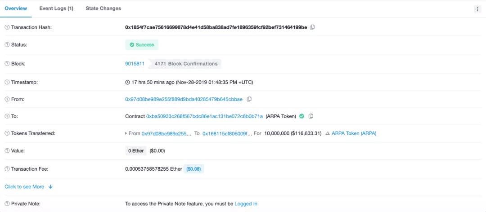Image resolution: width=486 pixels, height=212 pixels.
Task: Open the Event Logs (1) tab
Action: [x=56, y=9]
